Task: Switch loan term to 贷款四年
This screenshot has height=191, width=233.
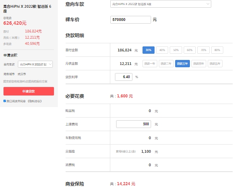Action: click(198, 63)
